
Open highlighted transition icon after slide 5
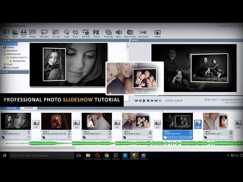point(198,122)
